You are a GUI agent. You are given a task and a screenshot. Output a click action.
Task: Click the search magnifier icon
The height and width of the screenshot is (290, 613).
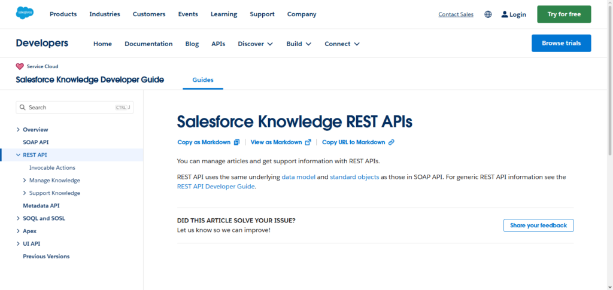coord(22,108)
